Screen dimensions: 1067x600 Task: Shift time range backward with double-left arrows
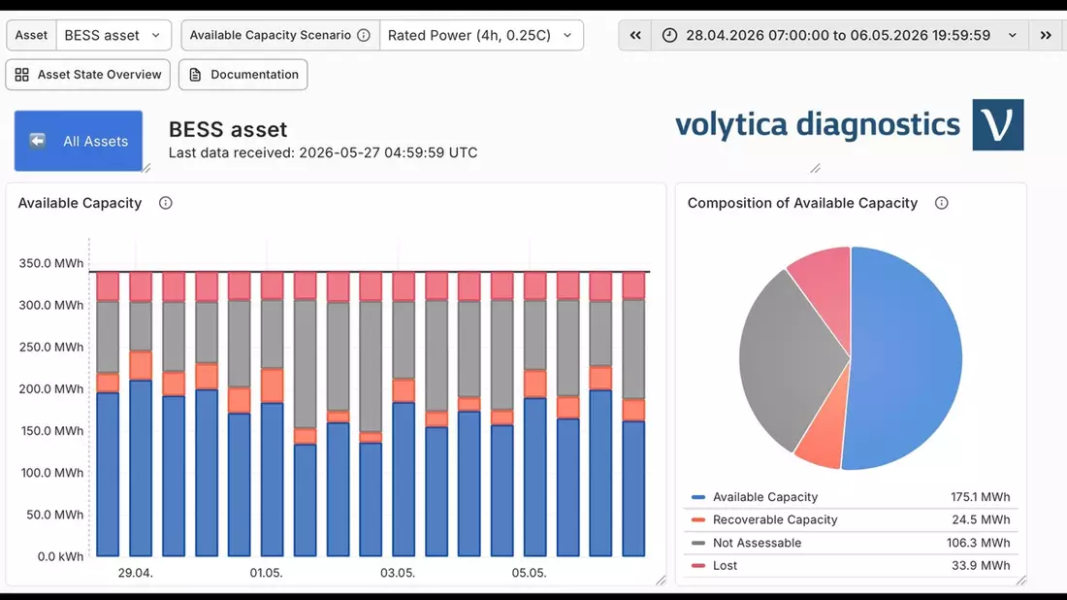click(635, 35)
